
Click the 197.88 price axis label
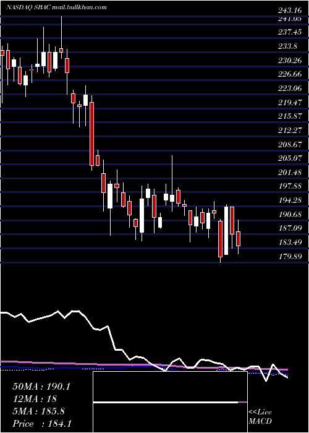click(x=290, y=186)
